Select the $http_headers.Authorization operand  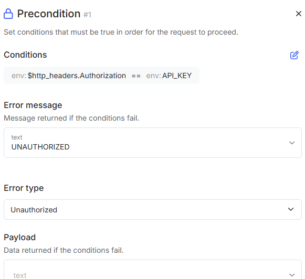pos(77,76)
